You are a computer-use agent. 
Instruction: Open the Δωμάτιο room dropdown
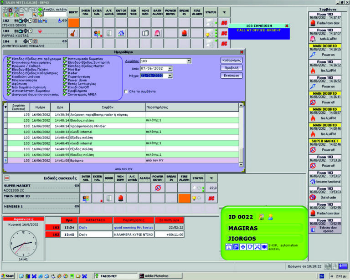point(188,61)
